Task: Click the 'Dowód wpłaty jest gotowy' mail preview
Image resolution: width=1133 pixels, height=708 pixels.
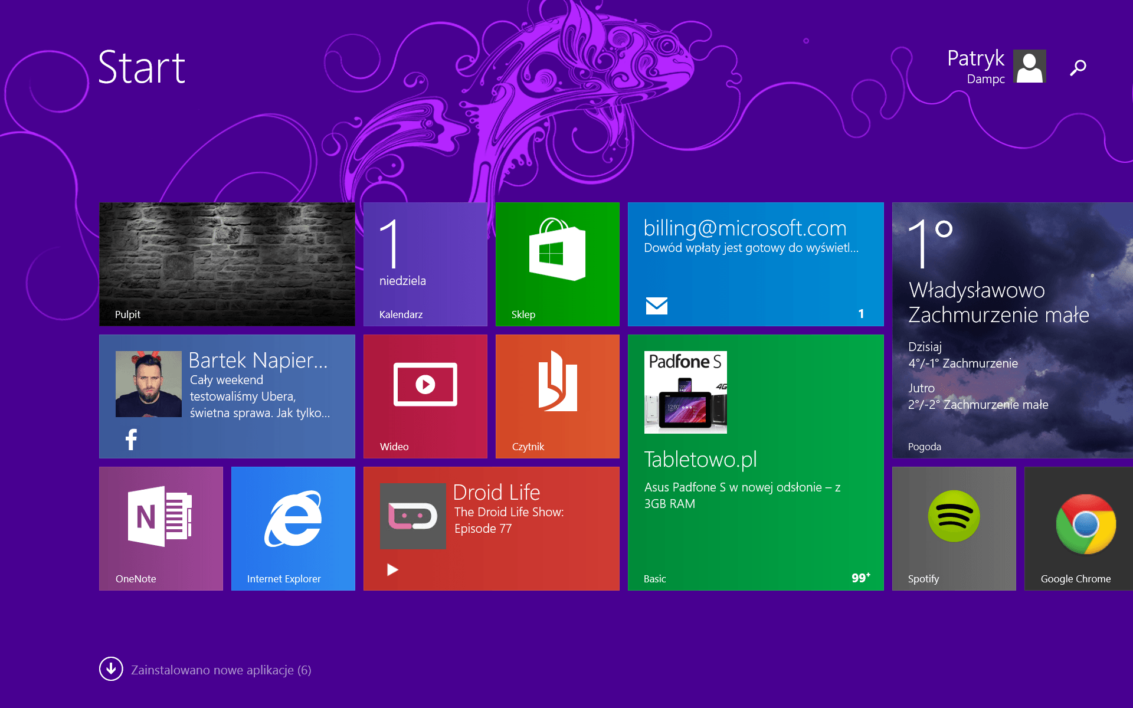Action: (751, 248)
